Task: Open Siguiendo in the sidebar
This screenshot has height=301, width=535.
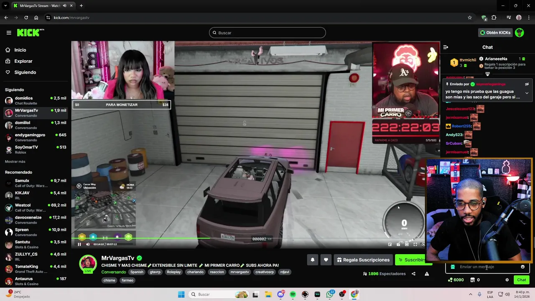Action: 25,72
